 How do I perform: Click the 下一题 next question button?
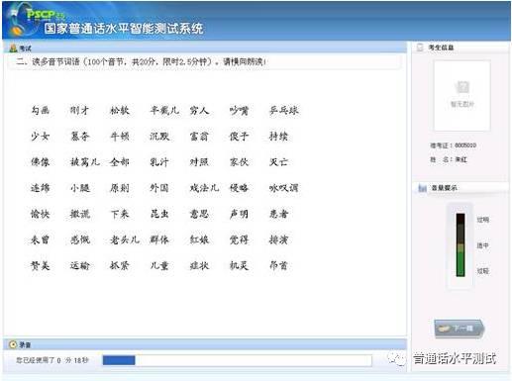point(459,329)
